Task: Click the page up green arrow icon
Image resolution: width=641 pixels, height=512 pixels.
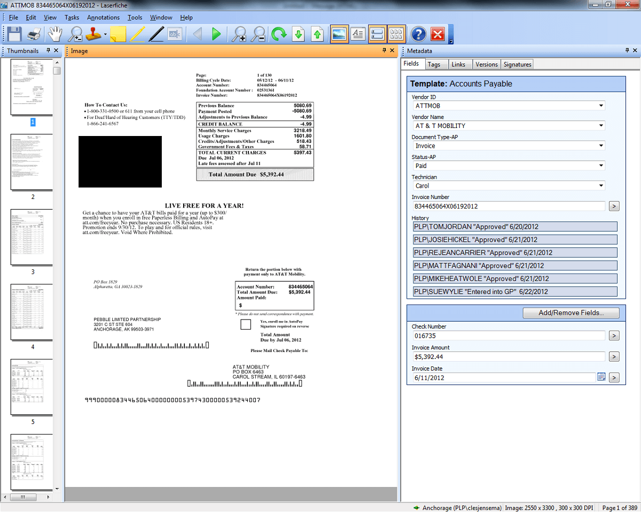Action: tap(317, 34)
